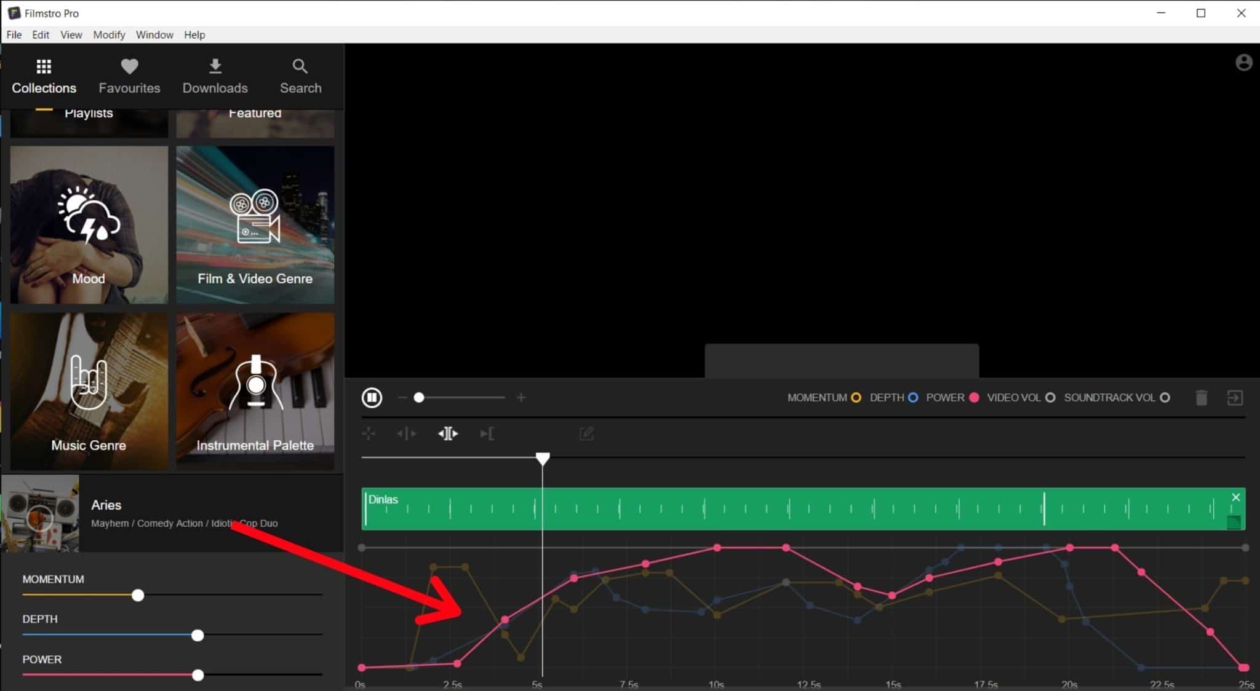Open the Film & Video Genre collection
Image resolution: width=1260 pixels, height=691 pixels.
[255, 224]
